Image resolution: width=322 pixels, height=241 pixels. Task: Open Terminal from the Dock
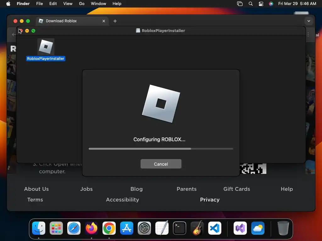180,228
